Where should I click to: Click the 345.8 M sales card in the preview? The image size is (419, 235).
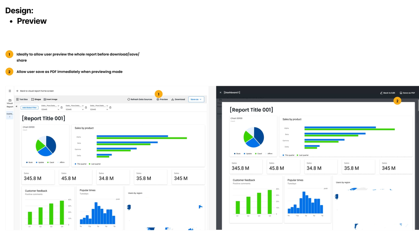(x=246, y=167)
